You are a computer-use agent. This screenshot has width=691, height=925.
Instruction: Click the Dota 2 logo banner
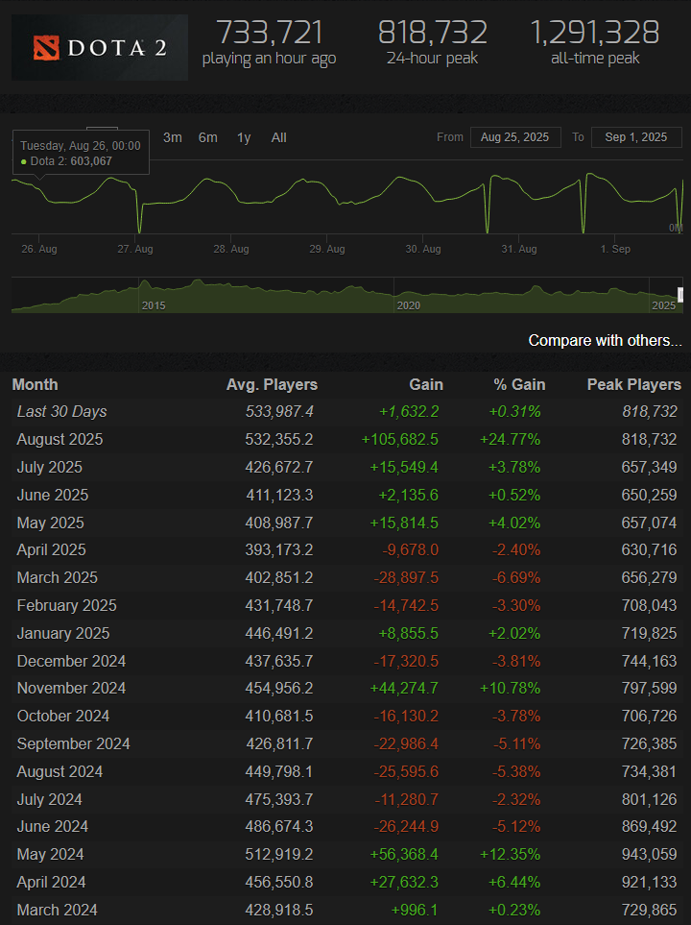coord(99,46)
